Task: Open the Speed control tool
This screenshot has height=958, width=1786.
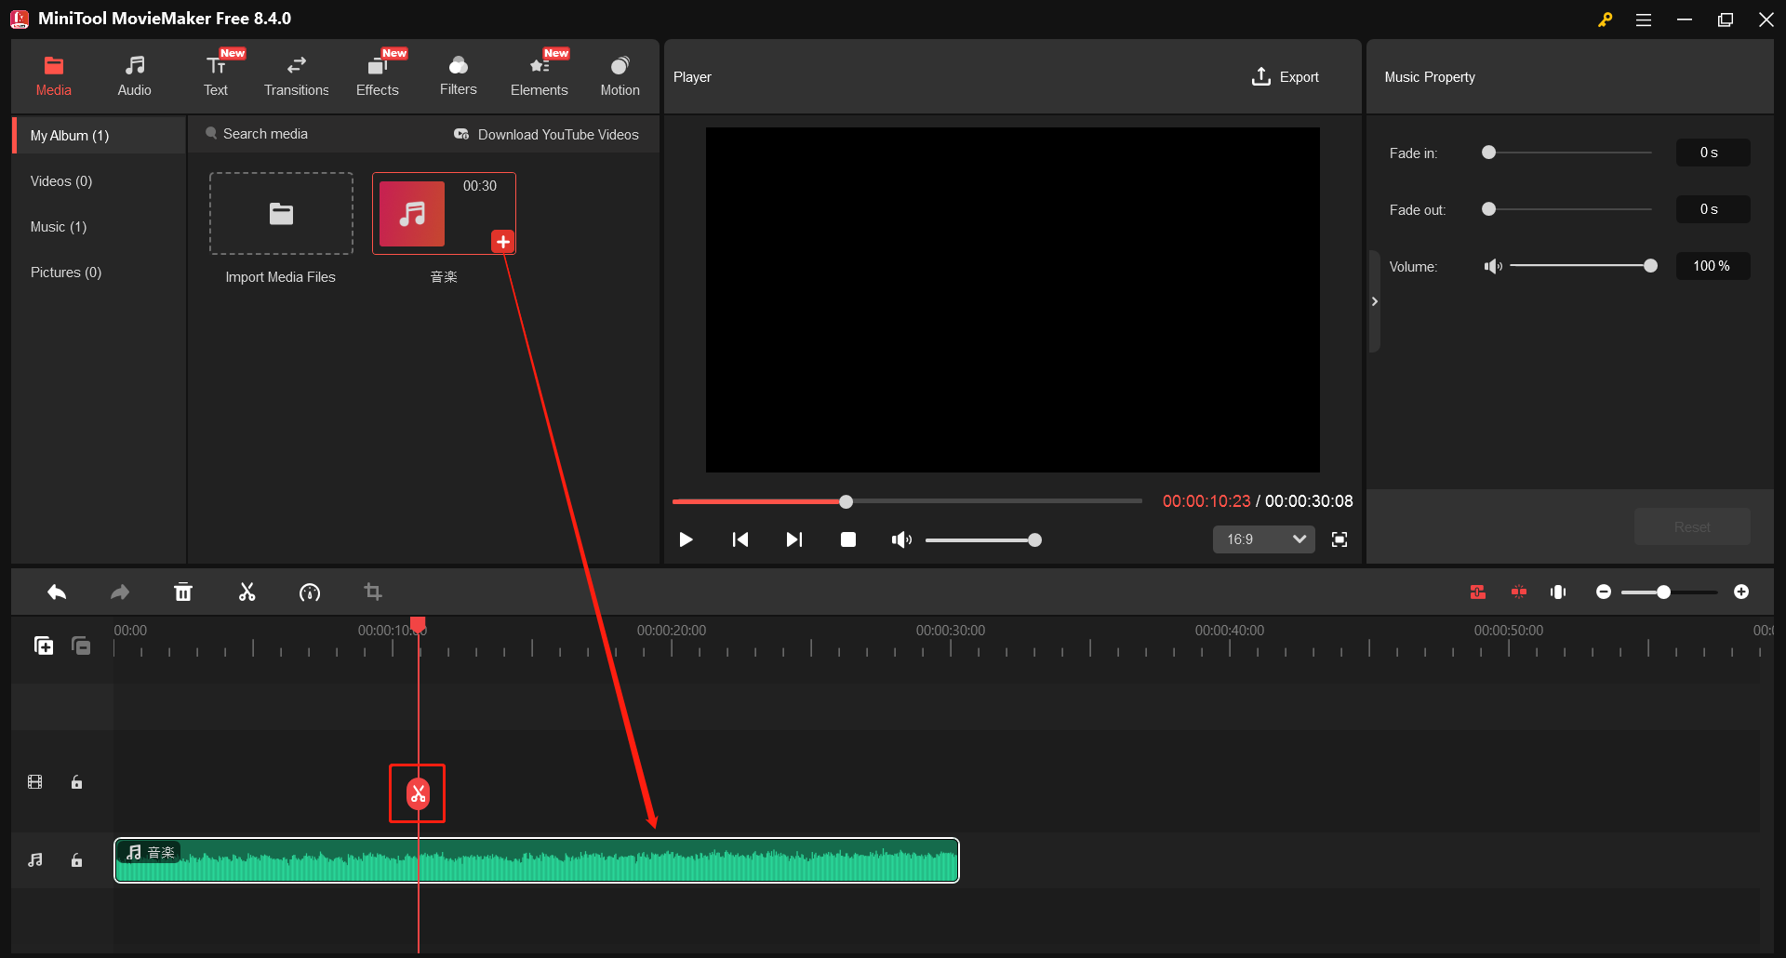Action: (310, 592)
